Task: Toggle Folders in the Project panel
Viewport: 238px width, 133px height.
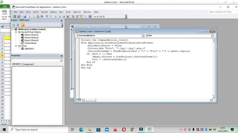Action: (x=23, y=25)
